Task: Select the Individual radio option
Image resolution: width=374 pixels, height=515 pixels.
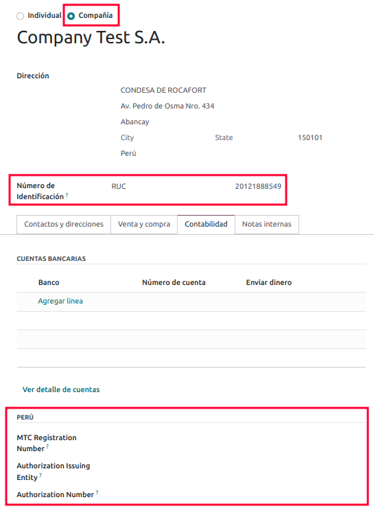Action: coord(21,16)
